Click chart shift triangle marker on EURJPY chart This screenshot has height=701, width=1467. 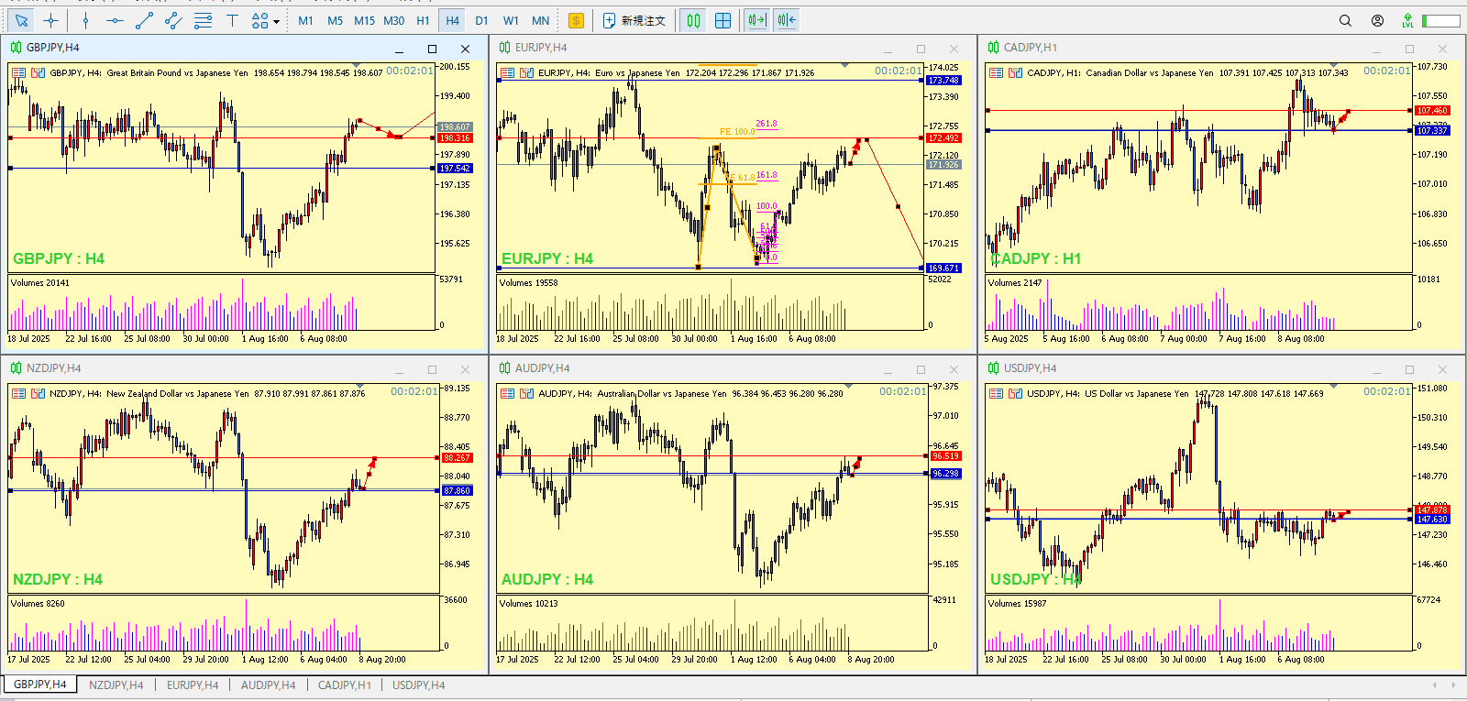pos(844,65)
